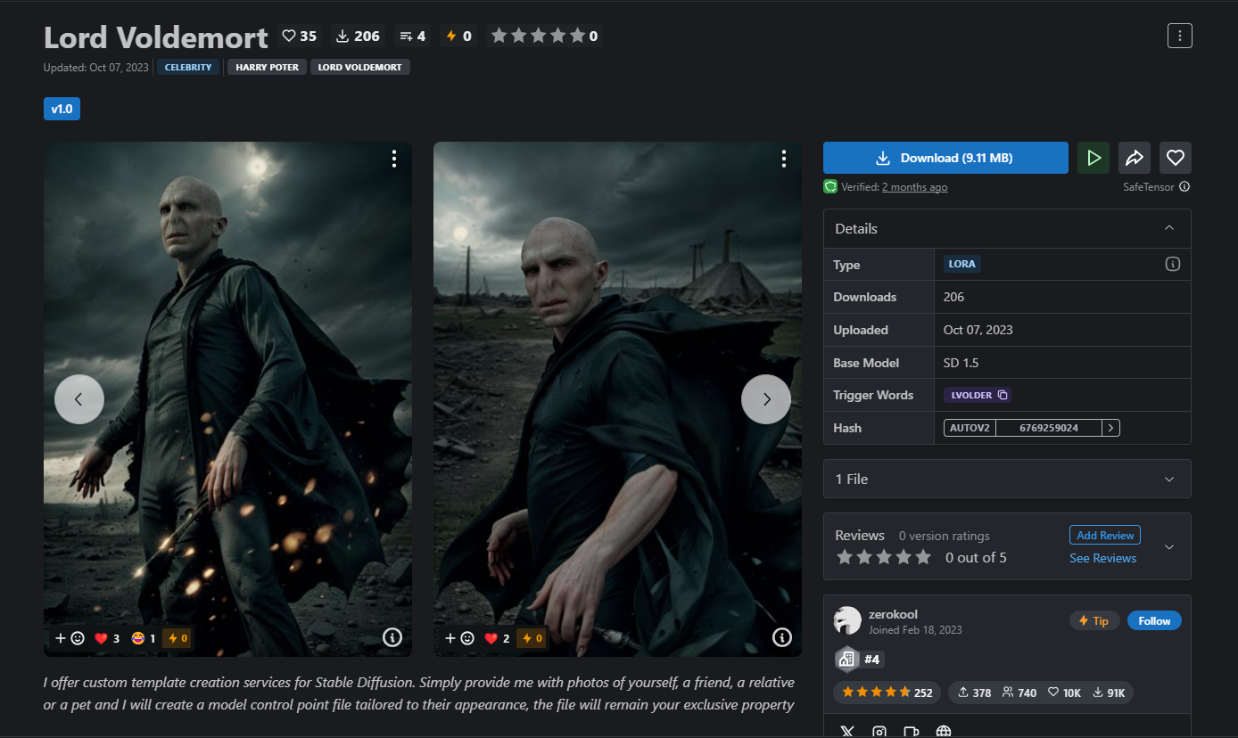1238x738 pixels.
Task: Click the SD 1.5 base model value
Action: point(961,363)
